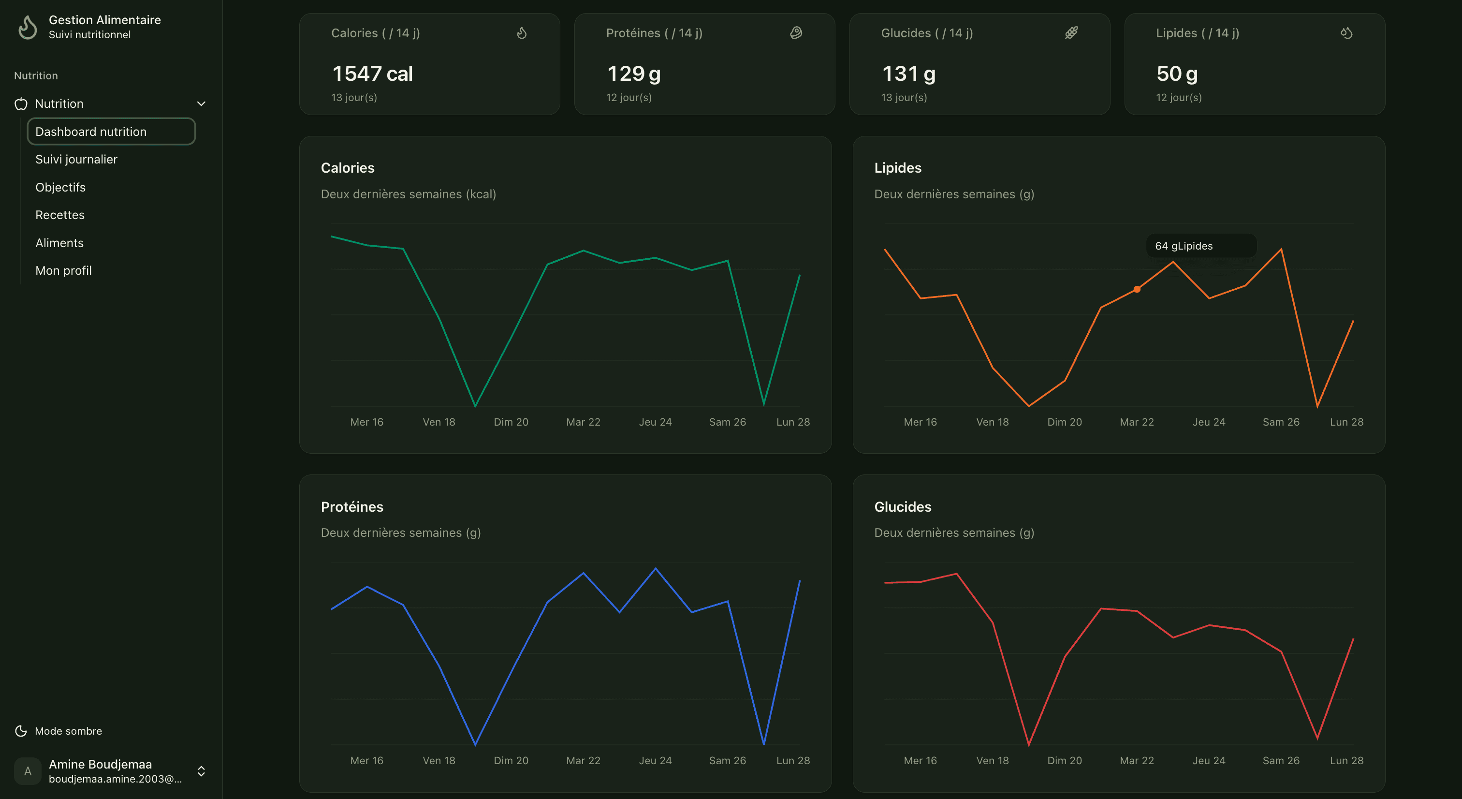1462x799 pixels.
Task: Click '13 jour(s)' under Calories total
Action: [x=354, y=98]
